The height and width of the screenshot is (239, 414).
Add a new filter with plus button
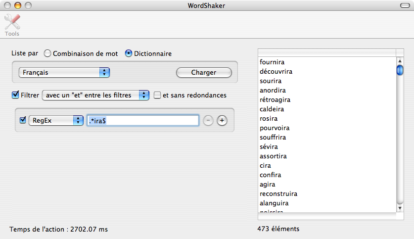click(x=222, y=120)
